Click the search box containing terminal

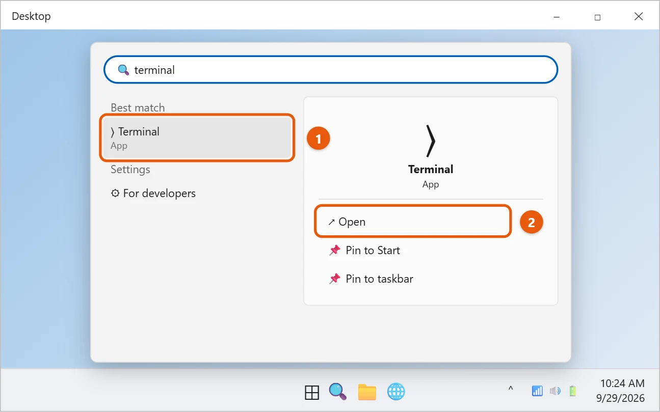click(x=330, y=70)
